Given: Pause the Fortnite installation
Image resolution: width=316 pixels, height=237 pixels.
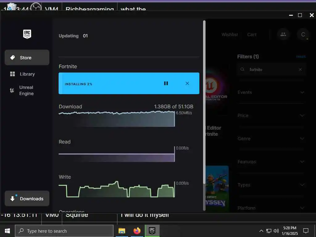Looking at the screenshot, I should (166, 83).
